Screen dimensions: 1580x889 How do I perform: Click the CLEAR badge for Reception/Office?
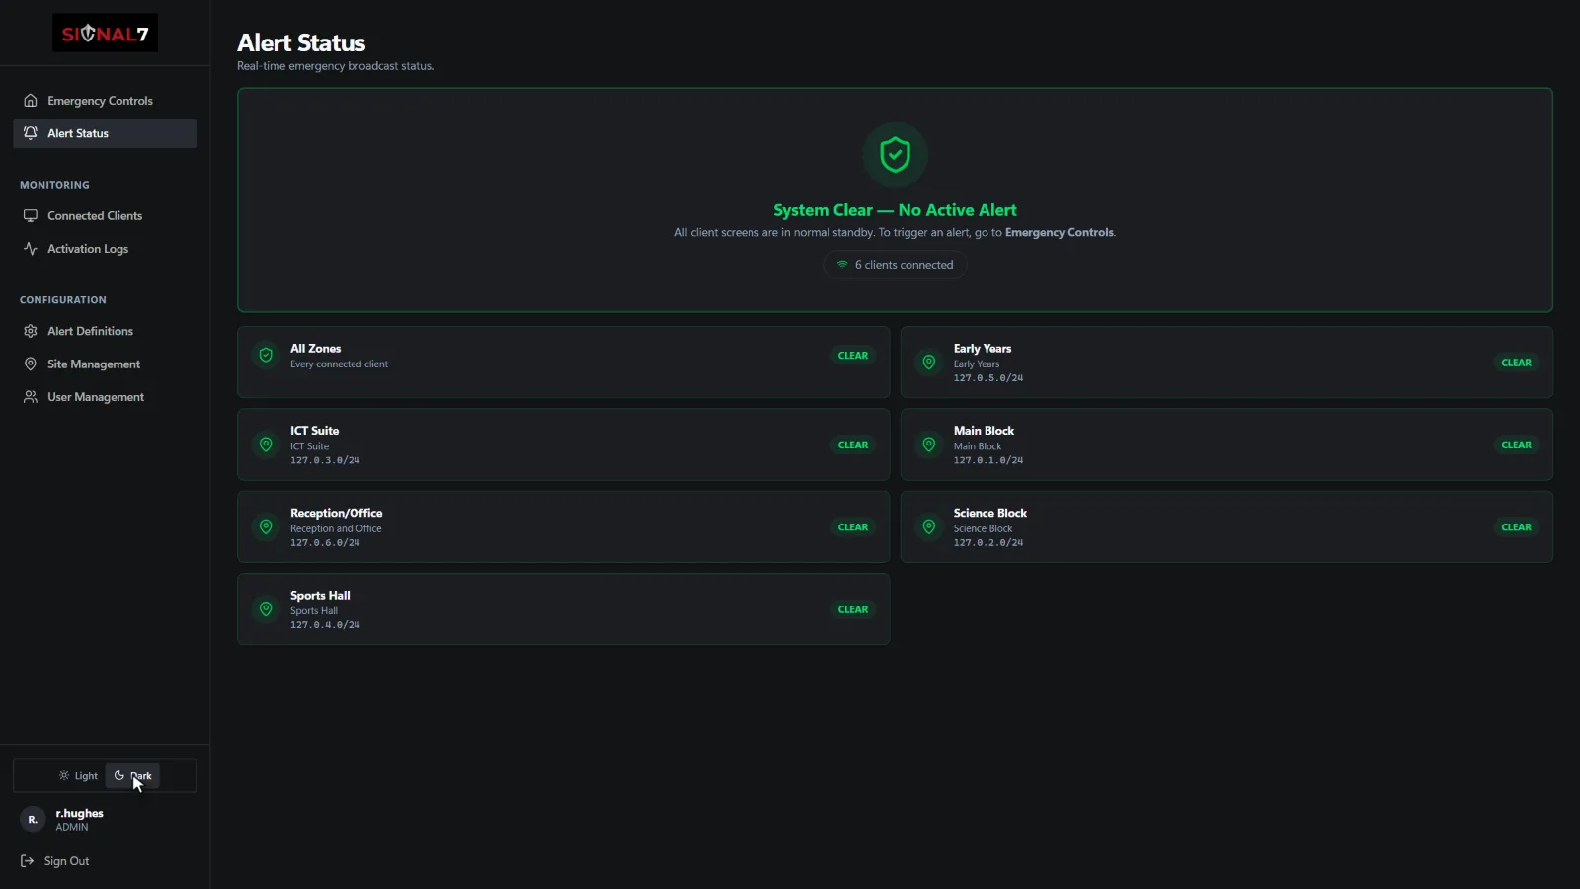(853, 527)
